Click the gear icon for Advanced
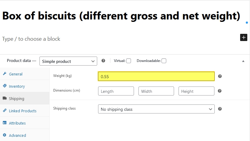Viewport: 250px width, 141px height. pos(4,135)
